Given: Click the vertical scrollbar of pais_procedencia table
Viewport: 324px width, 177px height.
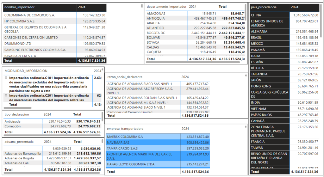Looking at the screenshot, I should 321,20.
